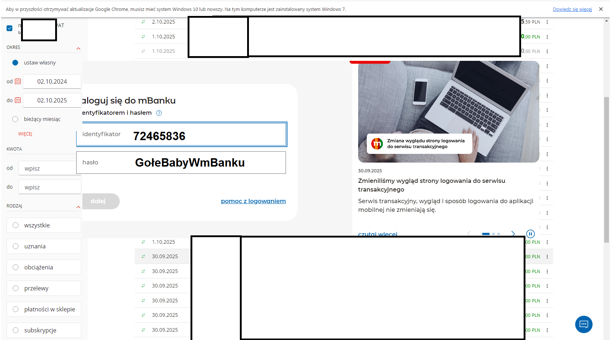Screen dimensions: 610x340
Task: Select 'płatności w sklepie' transaction type
Action: (x=44, y=309)
